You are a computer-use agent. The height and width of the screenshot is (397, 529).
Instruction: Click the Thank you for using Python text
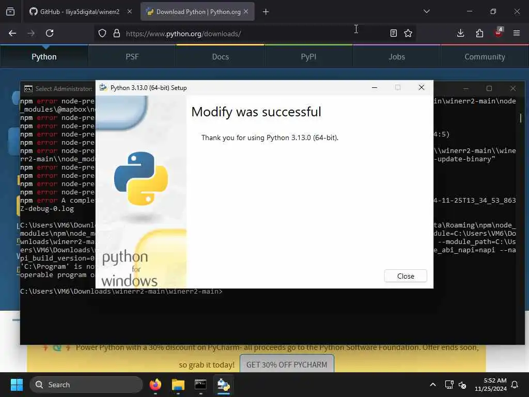(270, 138)
